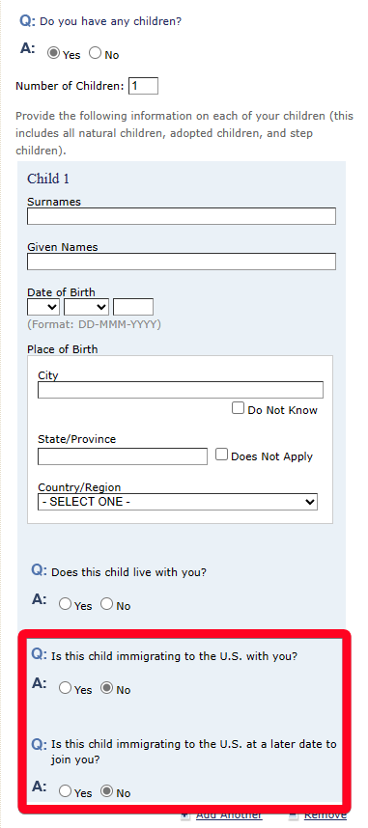Click the Add Another plus icon
Image resolution: width=368 pixels, height=828 pixels.
point(185,815)
